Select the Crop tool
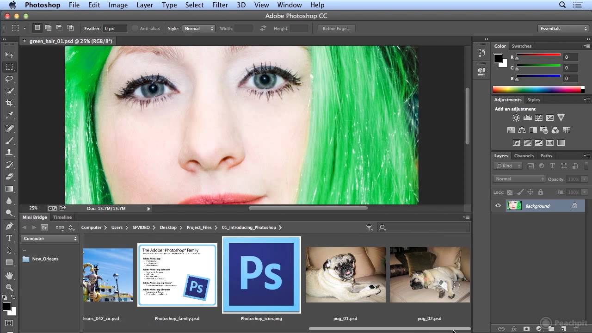Image resolution: width=592 pixels, height=333 pixels. (9, 103)
